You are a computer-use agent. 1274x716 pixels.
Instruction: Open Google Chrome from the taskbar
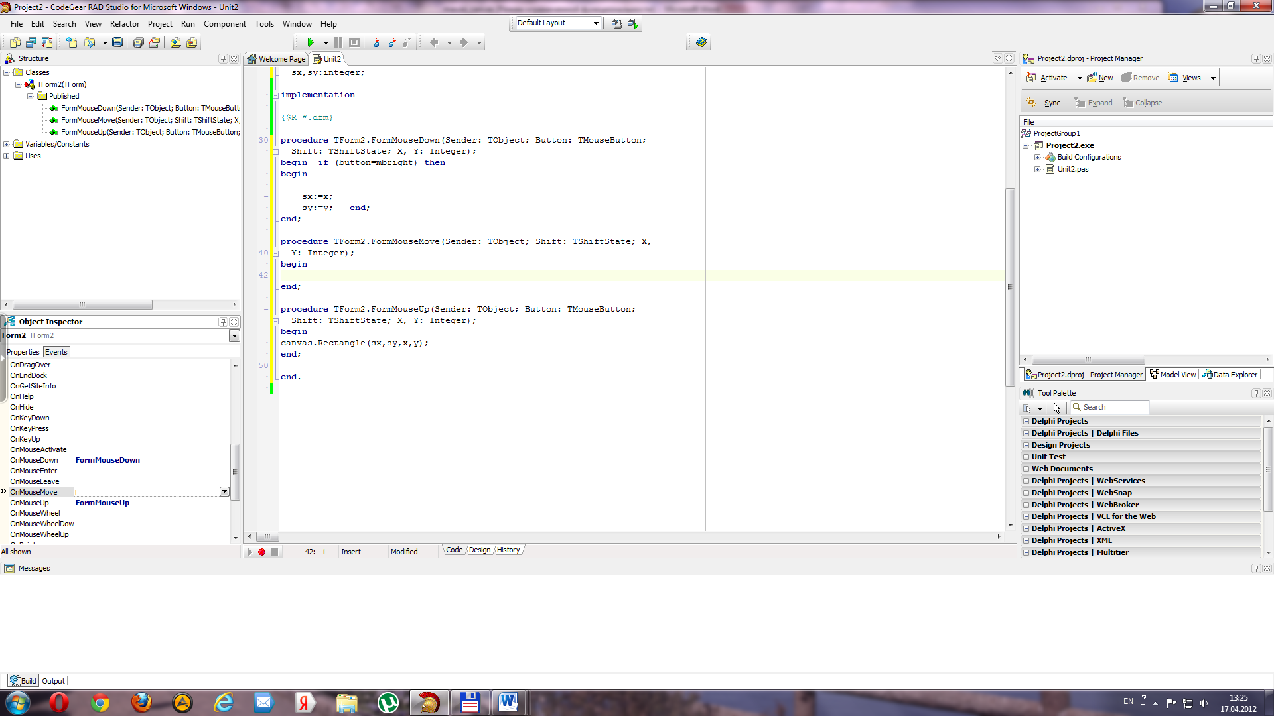pos(100,703)
